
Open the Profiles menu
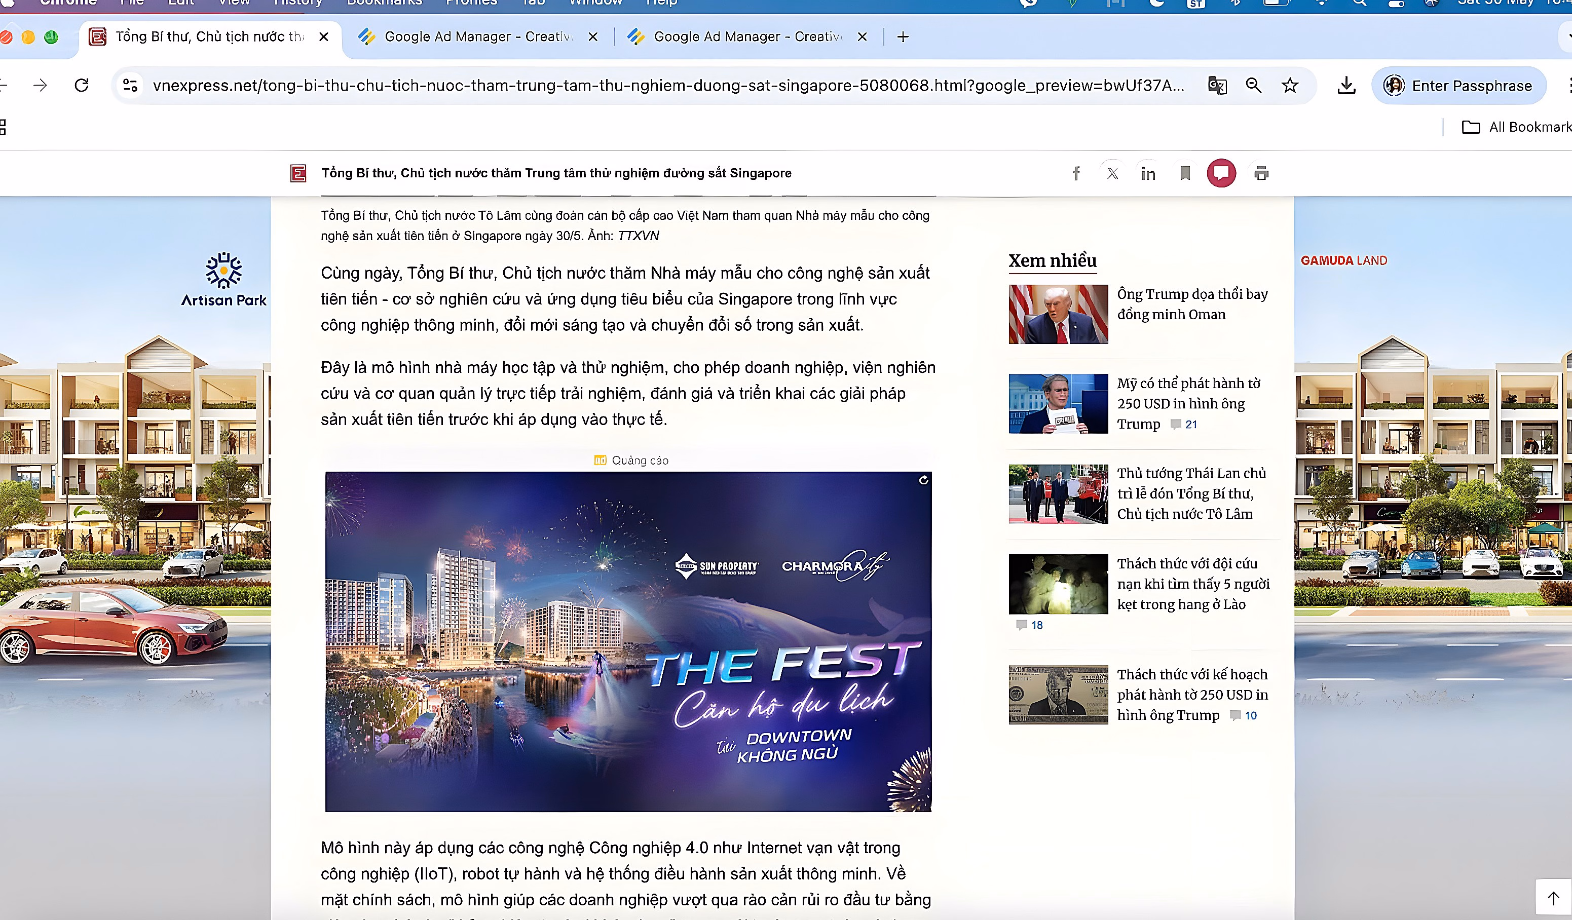(x=471, y=3)
